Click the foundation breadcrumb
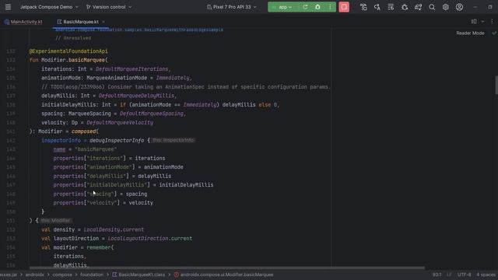This screenshot has height=280, width=498. click(92, 275)
